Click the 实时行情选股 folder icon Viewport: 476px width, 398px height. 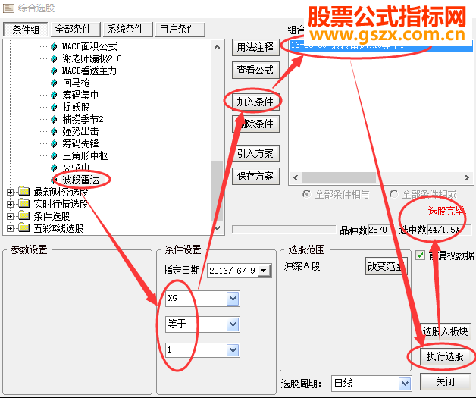[x=23, y=203]
